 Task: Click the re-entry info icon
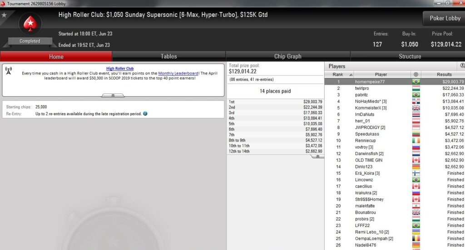pyautogui.click(x=145, y=114)
